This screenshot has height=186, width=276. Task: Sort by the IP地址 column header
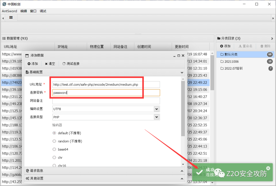[71, 47]
